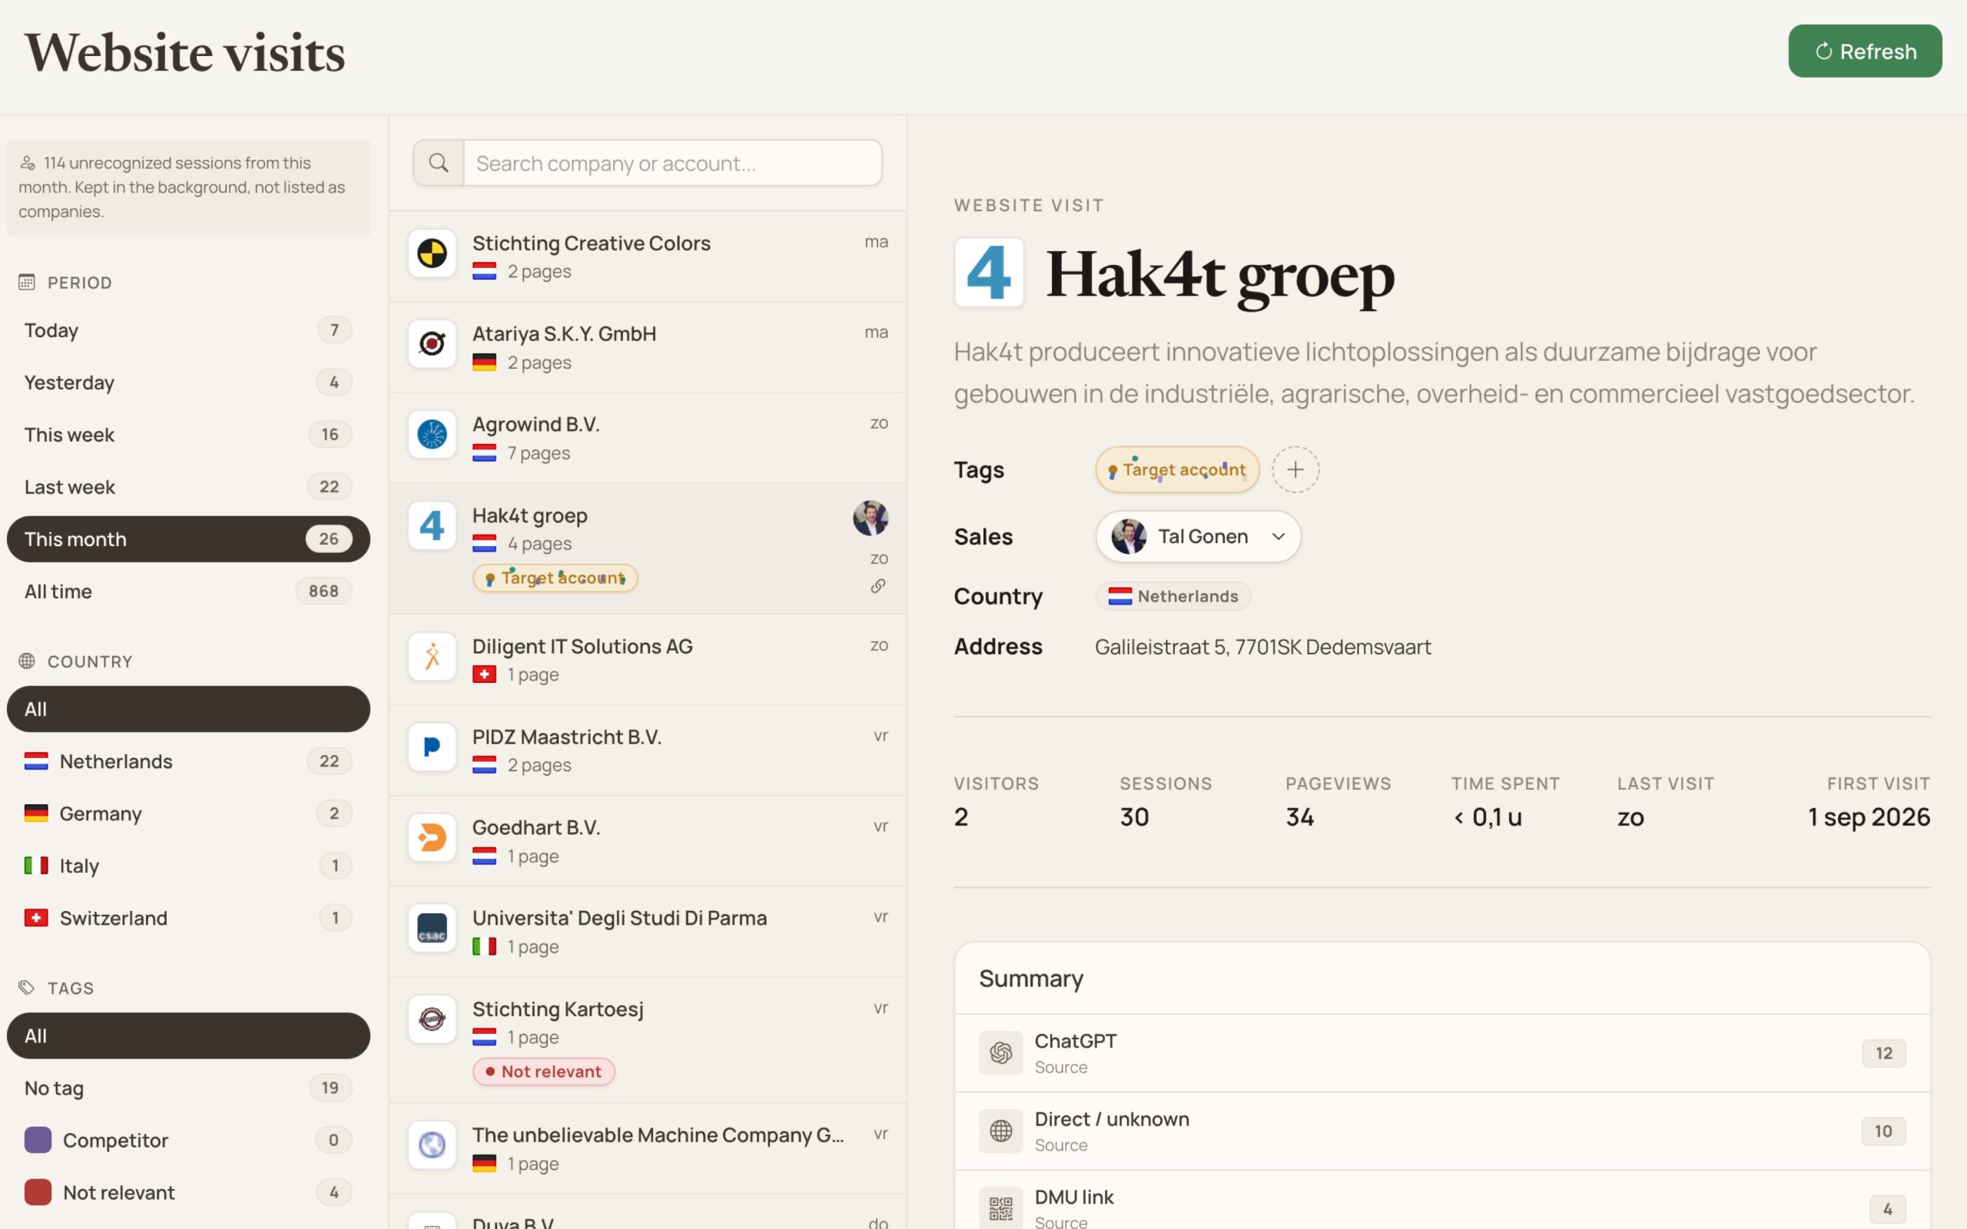Click the Netherlands country chip
Viewport: 1967px width, 1229px height.
(x=1173, y=596)
